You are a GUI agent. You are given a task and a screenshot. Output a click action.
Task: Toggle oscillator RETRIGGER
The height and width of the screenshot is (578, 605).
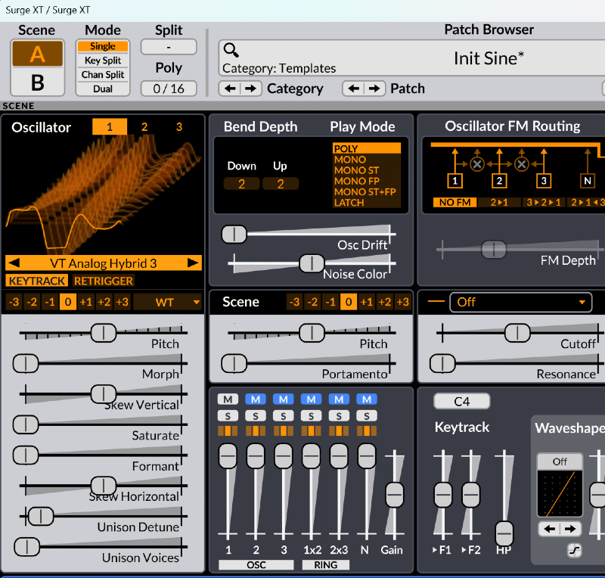coord(104,281)
